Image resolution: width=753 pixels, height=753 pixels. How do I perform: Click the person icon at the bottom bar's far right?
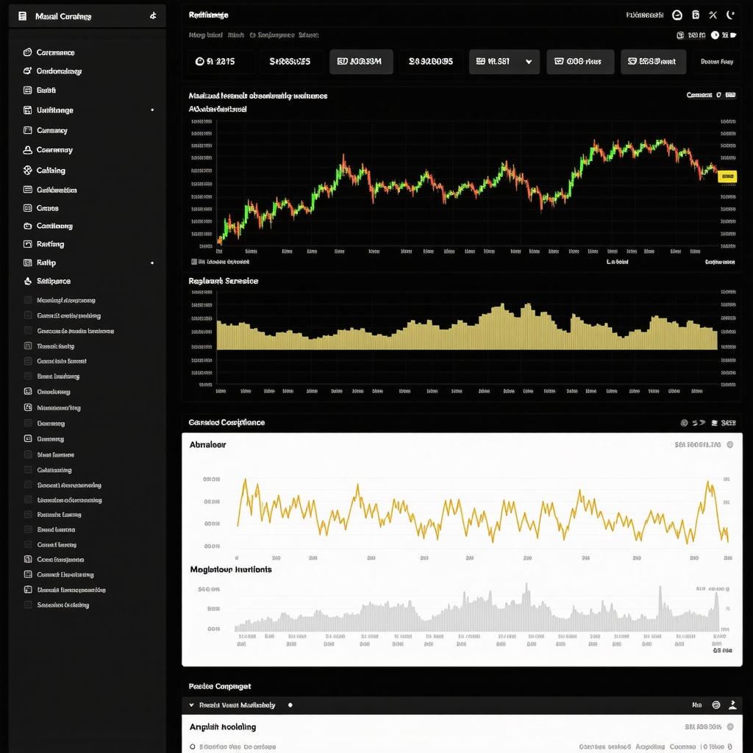tap(732, 704)
